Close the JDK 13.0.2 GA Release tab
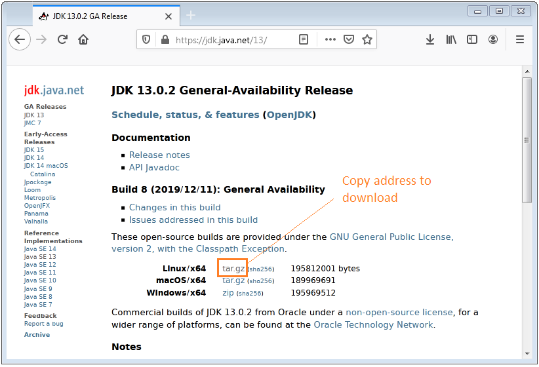 pos(169,16)
